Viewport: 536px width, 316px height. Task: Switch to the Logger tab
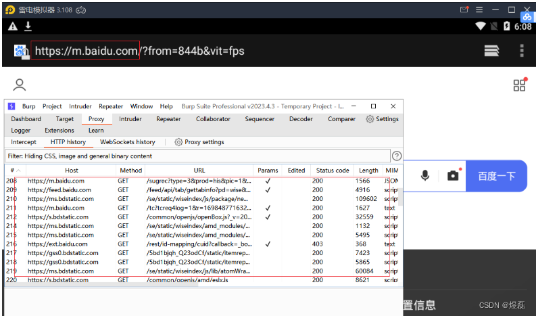pos(20,131)
